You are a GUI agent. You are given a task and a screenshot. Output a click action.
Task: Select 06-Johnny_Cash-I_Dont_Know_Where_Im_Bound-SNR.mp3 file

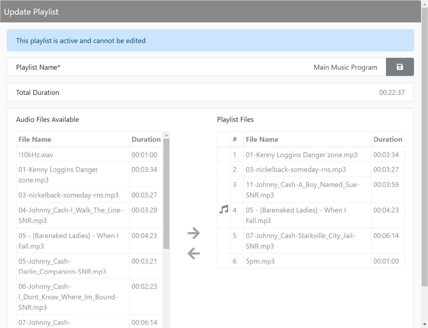coord(89,296)
